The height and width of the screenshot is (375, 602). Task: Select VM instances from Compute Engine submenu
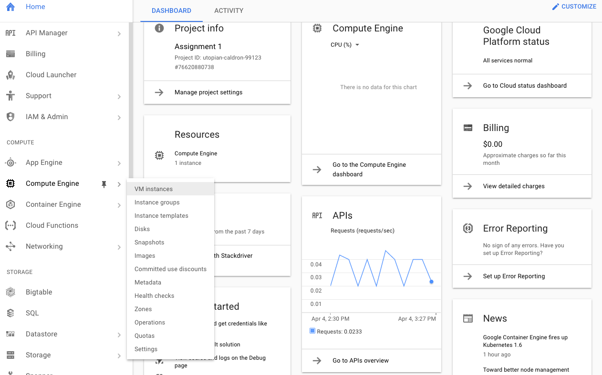click(x=154, y=189)
